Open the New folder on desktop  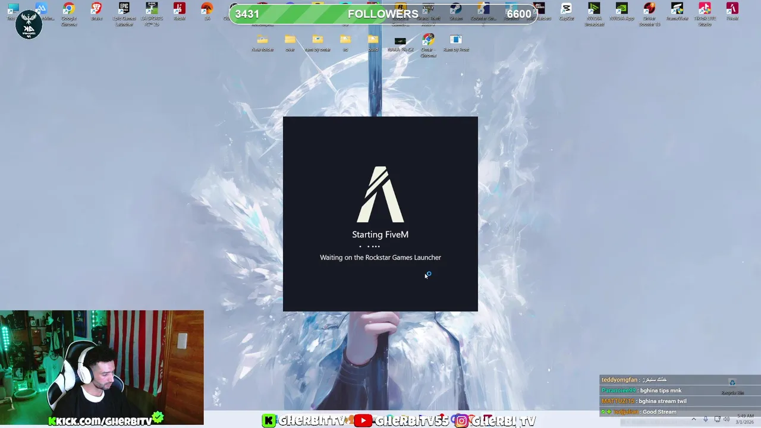click(x=262, y=43)
